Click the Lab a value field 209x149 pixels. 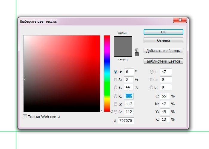(166, 80)
